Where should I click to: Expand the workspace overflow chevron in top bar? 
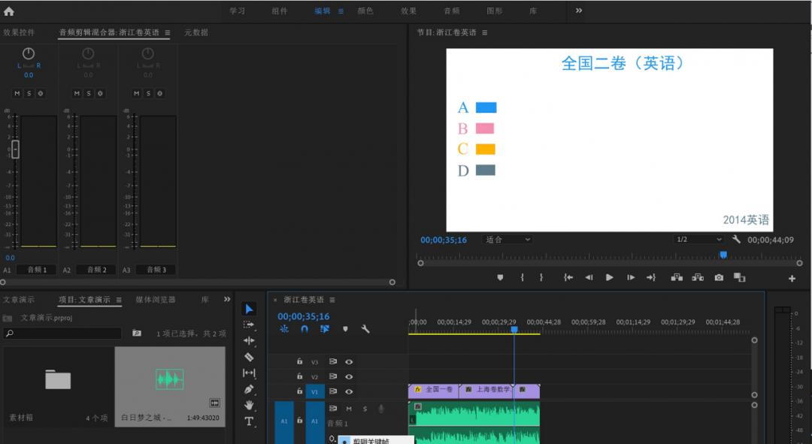pos(579,11)
